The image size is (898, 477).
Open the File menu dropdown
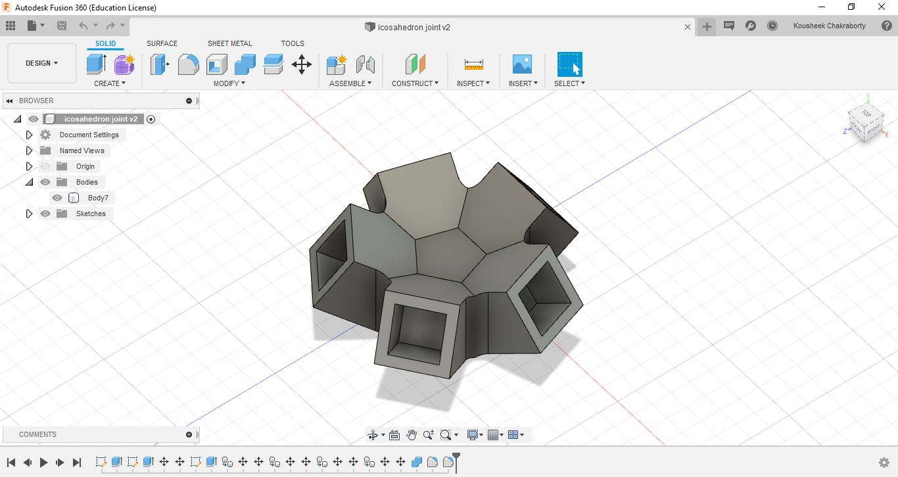point(36,26)
